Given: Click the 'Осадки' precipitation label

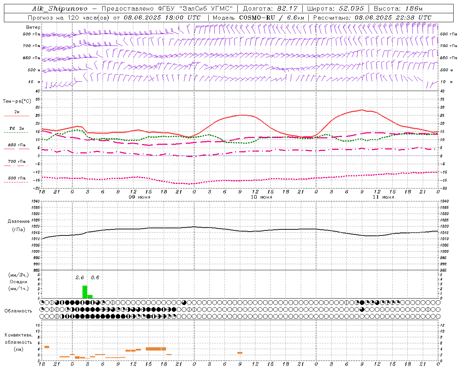Looking at the screenshot, I should tap(18, 282).
